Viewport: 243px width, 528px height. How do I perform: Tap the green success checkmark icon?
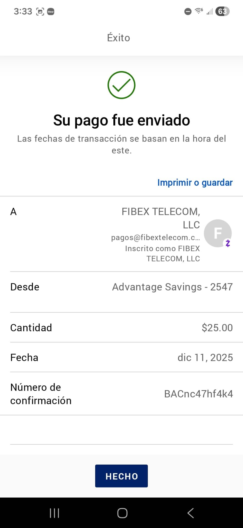[121, 85]
